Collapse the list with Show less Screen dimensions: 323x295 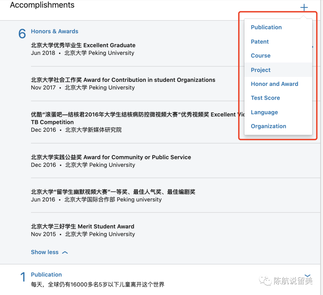(x=45, y=252)
